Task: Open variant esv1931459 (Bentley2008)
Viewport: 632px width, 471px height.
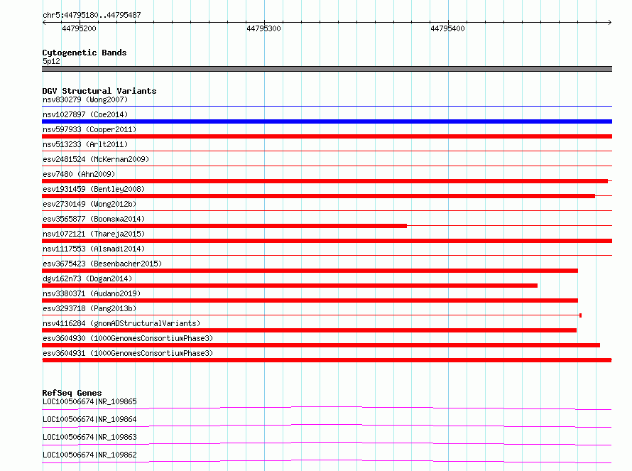Action: [x=94, y=189]
